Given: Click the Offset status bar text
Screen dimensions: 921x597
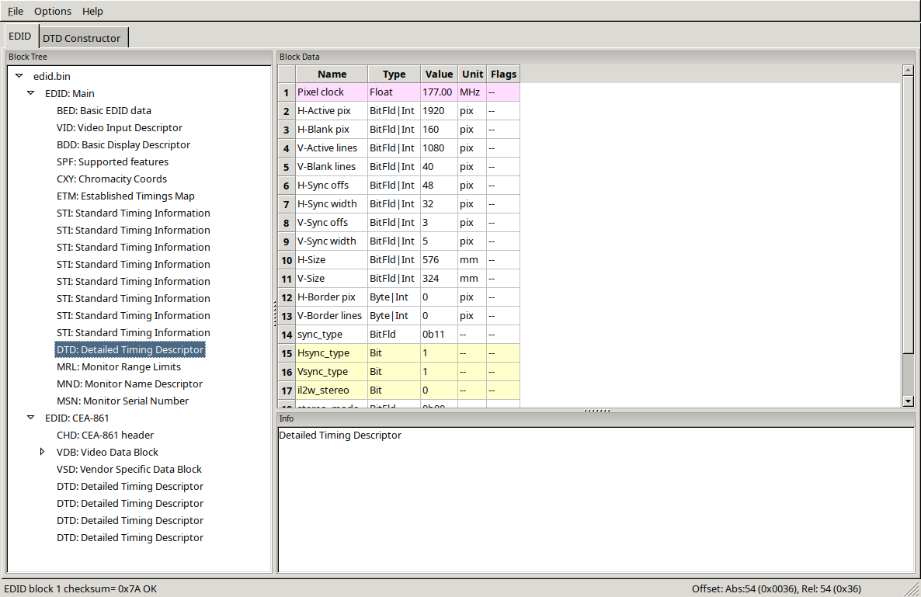Looking at the screenshot, I should [777, 588].
